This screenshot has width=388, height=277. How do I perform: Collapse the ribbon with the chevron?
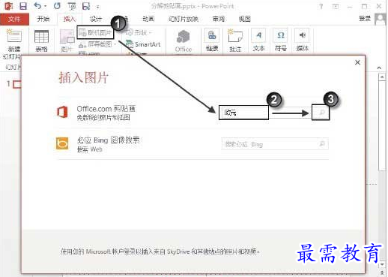[379, 68]
